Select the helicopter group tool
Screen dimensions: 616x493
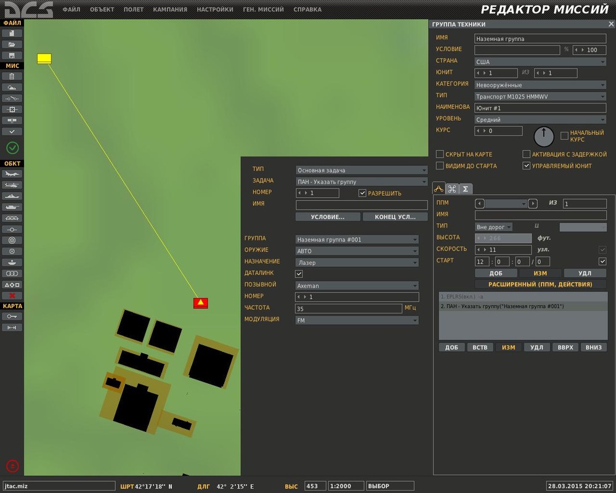pyautogui.click(x=12, y=185)
